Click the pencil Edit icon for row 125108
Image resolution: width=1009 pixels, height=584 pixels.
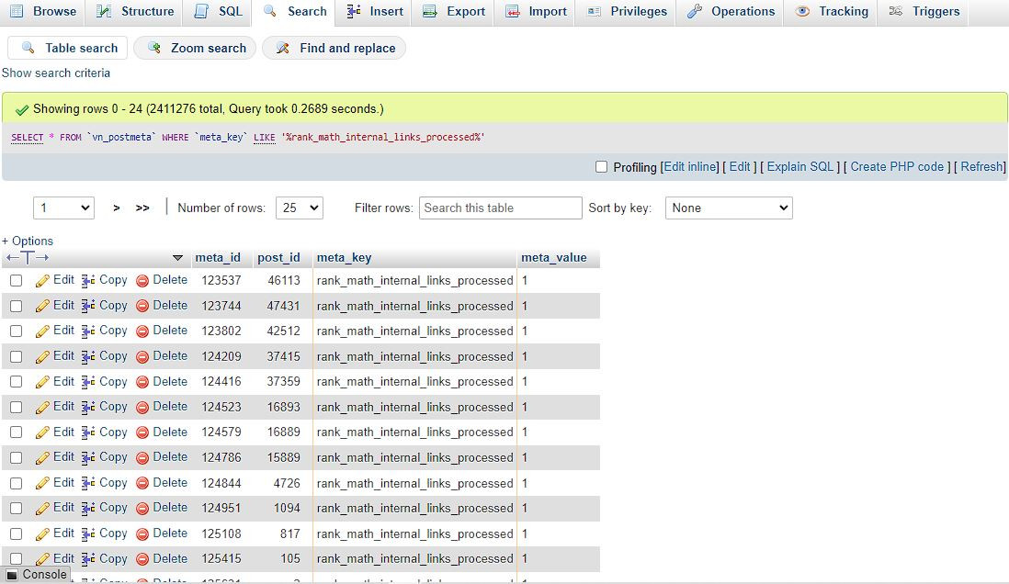pos(42,533)
